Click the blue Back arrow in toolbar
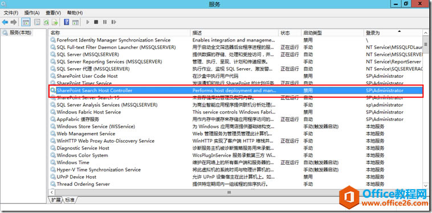This screenshot has height=213, width=432. (5, 22)
